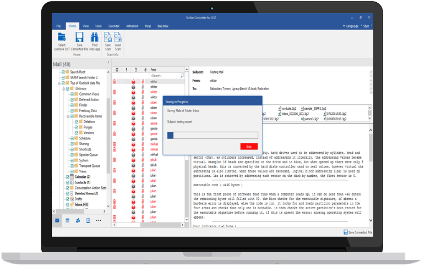Toggle Spooler Queue checkbox
The width and height of the screenshot is (425, 268).
click(x=72, y=155)
